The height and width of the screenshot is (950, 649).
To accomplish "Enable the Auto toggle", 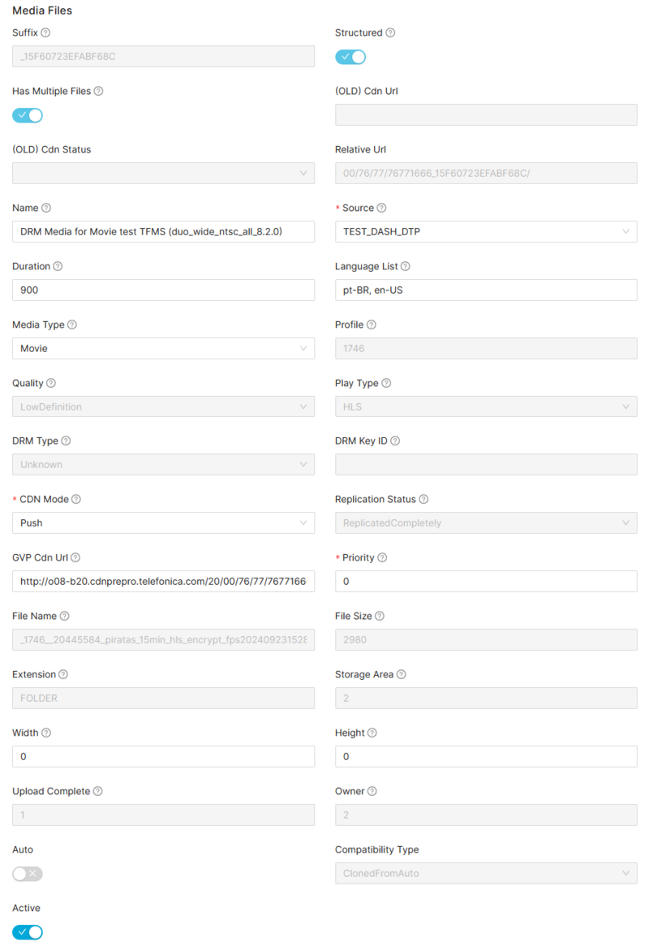I will coord(28,874).
